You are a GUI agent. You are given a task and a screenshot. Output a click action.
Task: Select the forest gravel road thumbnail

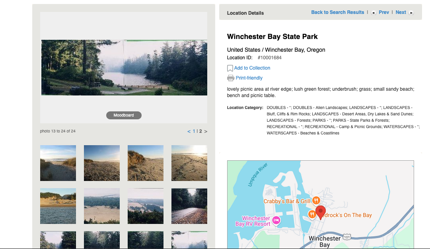(189, 206)
